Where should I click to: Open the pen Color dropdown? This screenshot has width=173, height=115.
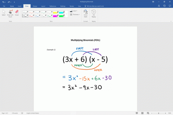pyautogui.click(x=74, y=11)
